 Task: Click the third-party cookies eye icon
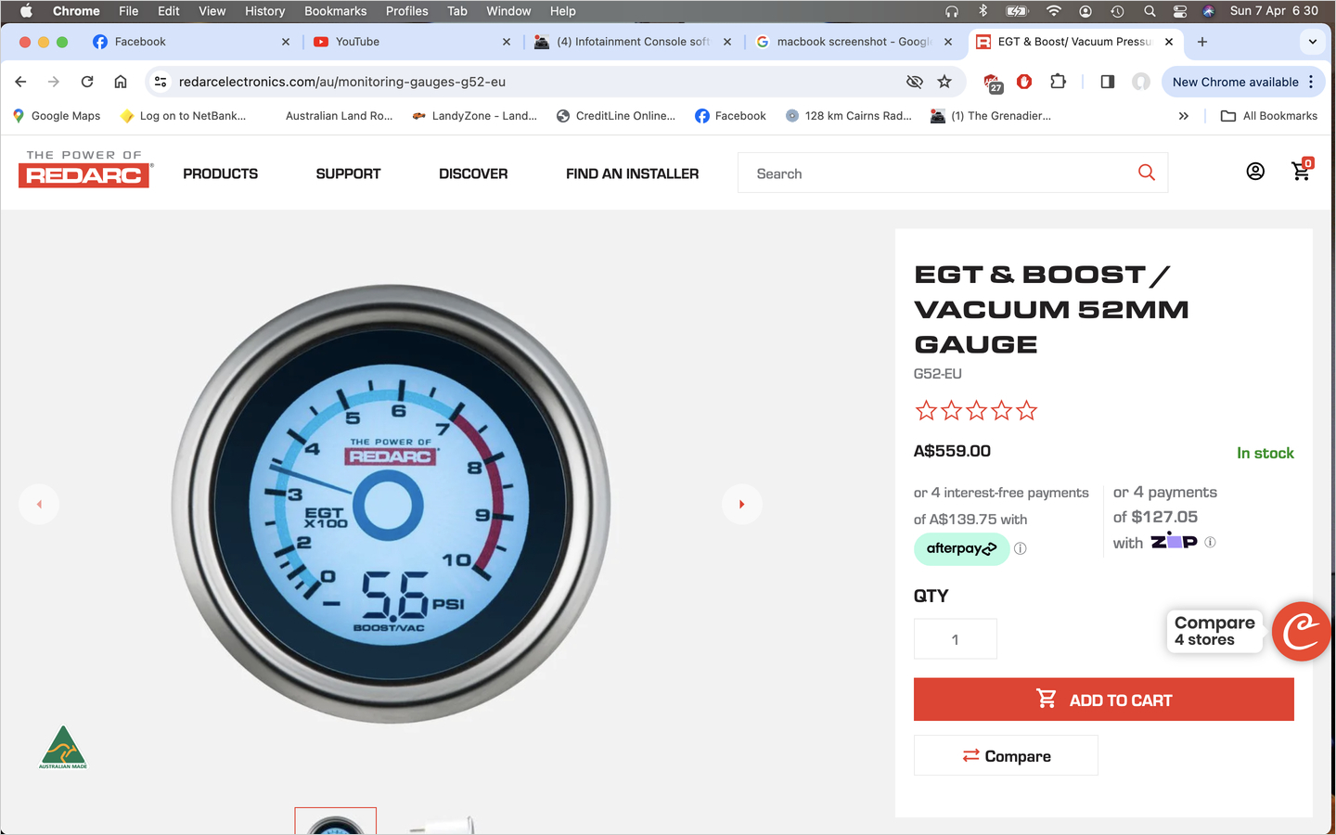pos(915,82)
